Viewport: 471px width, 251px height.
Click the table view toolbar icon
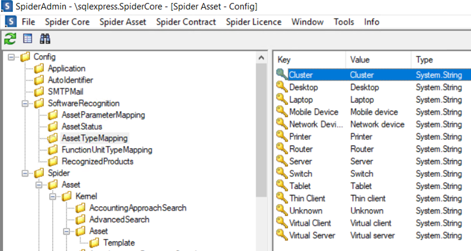click(x=28, y=38)
